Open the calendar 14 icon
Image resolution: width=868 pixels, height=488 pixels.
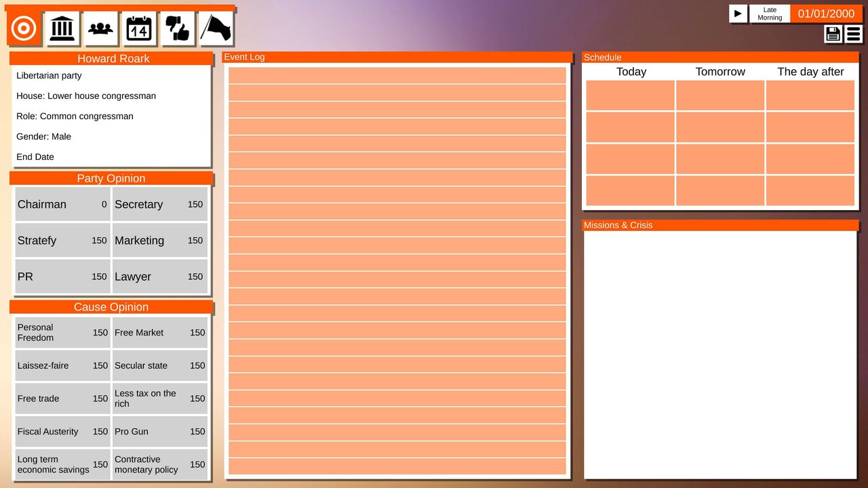click(x=139, y=28)
